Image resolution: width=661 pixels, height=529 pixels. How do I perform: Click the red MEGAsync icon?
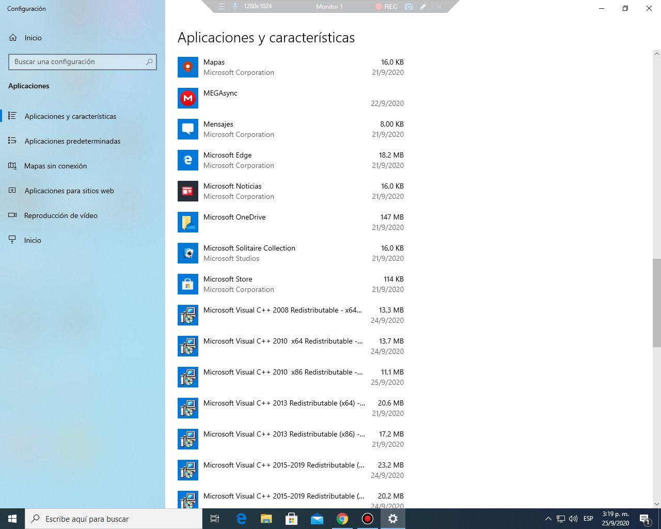188,98
